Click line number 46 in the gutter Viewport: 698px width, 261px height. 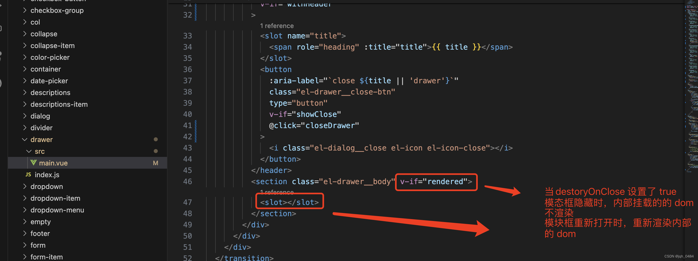coord(187,181)
